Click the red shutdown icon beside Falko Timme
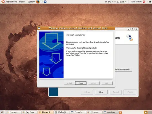 [144, 2]
